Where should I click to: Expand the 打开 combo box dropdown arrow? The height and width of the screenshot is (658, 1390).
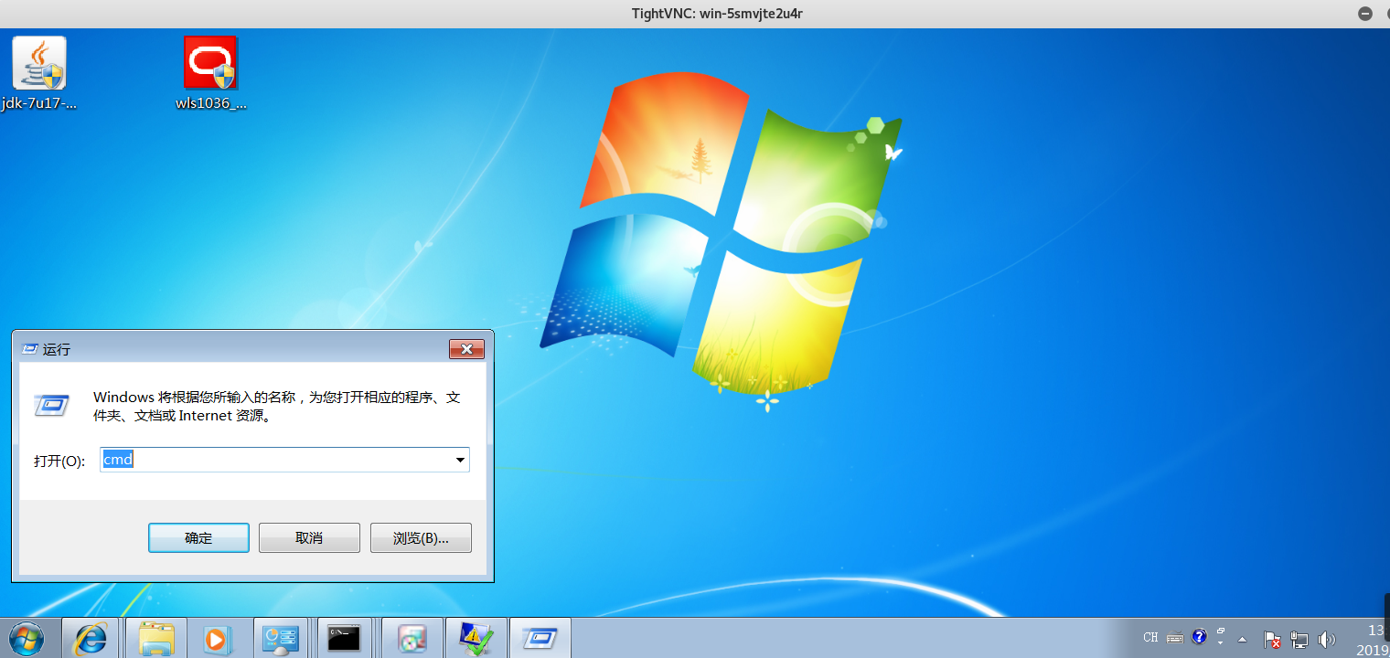coord(460,460)
